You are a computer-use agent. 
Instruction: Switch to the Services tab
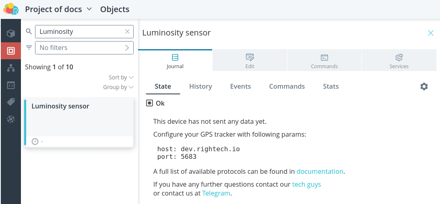pyautogui.click(x=399, y=60)
